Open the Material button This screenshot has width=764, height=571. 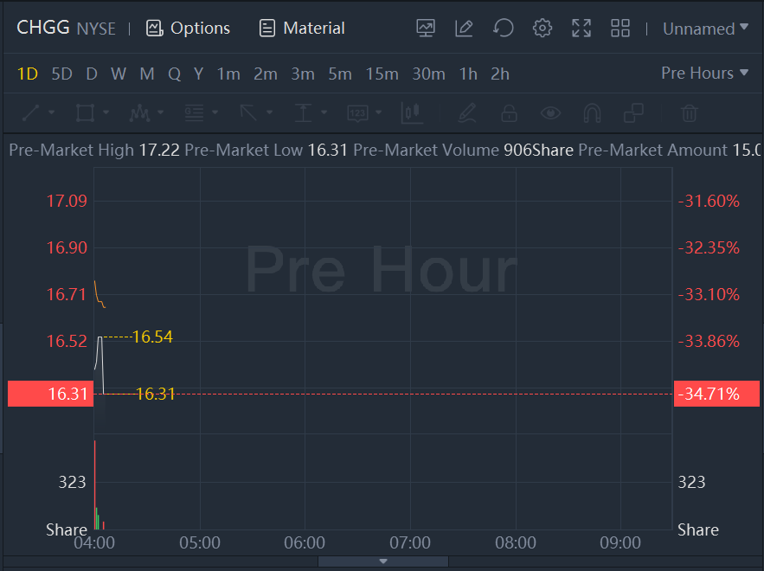(x=302, y=29)
